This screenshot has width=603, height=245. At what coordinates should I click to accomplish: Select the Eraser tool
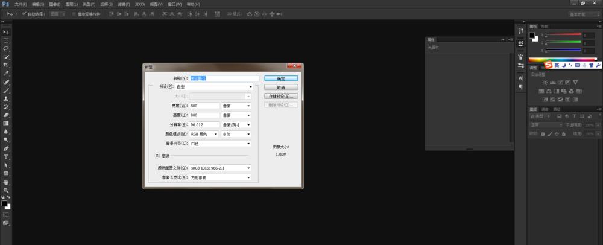coord(6,115)
